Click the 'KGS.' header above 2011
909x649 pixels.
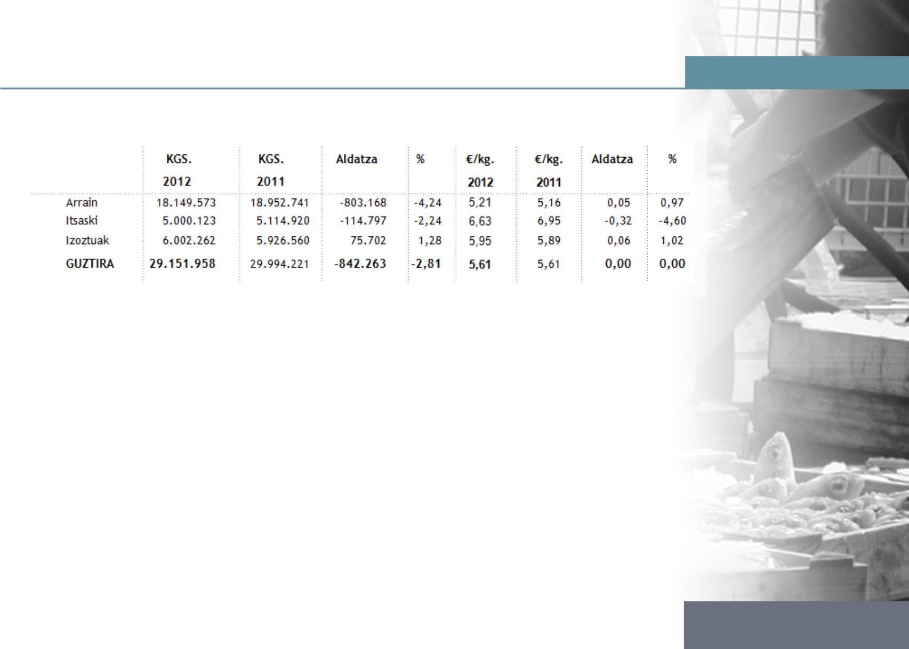[271, 159]
